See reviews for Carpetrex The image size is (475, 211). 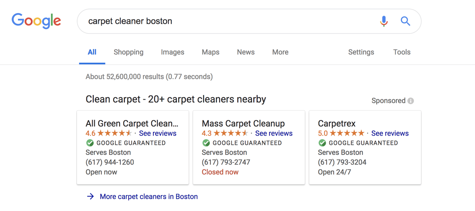coord(390,133)
